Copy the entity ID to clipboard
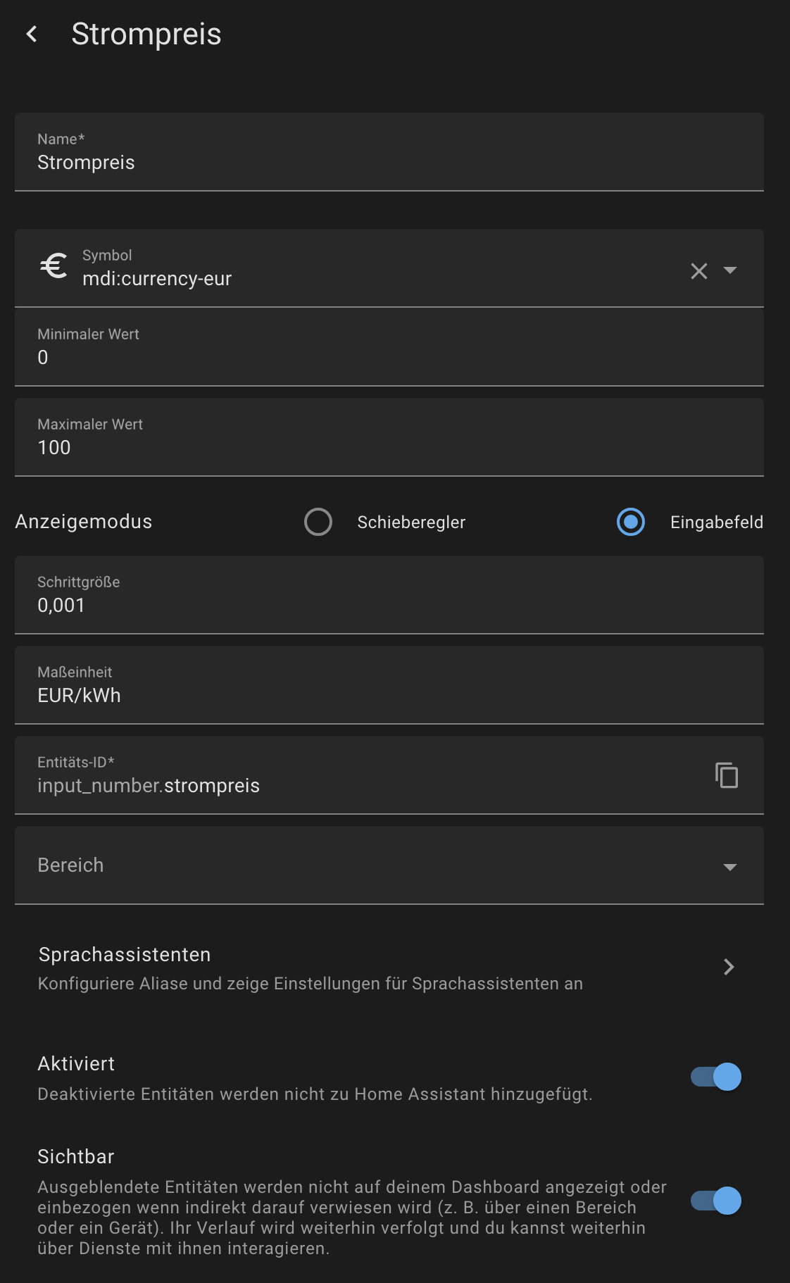This screenshot has height=1283, width=790. pos(726,775)
